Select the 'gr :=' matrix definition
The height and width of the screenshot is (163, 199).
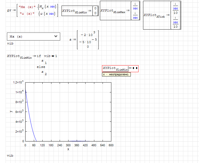[11, 10]
